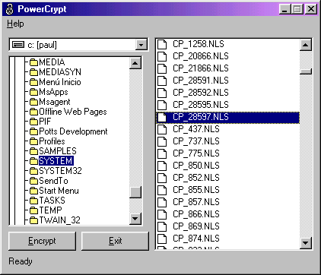
Task: Select file CP_855.NLS
Action: [x=196, y=190]
